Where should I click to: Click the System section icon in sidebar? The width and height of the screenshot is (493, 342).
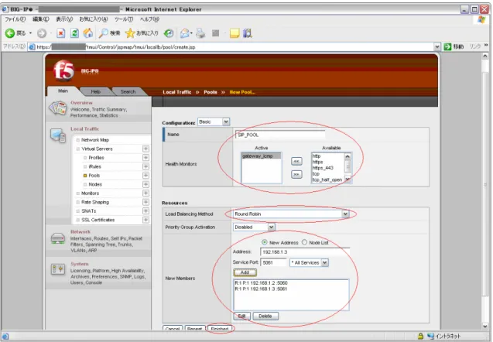(58, 269)
